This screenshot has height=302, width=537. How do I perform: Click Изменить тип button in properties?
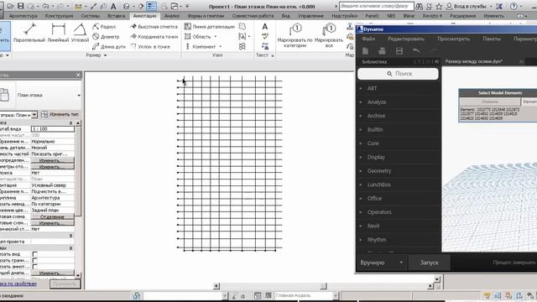pyautogui.click(x=60, y=114)
